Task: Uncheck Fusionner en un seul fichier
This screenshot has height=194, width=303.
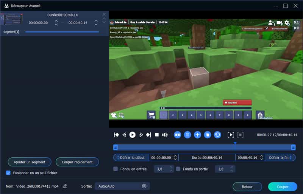Action: [x=8, y=173]
